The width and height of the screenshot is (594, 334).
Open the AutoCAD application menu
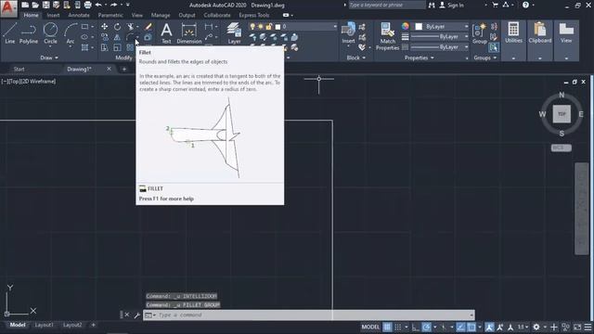point(8,8)
